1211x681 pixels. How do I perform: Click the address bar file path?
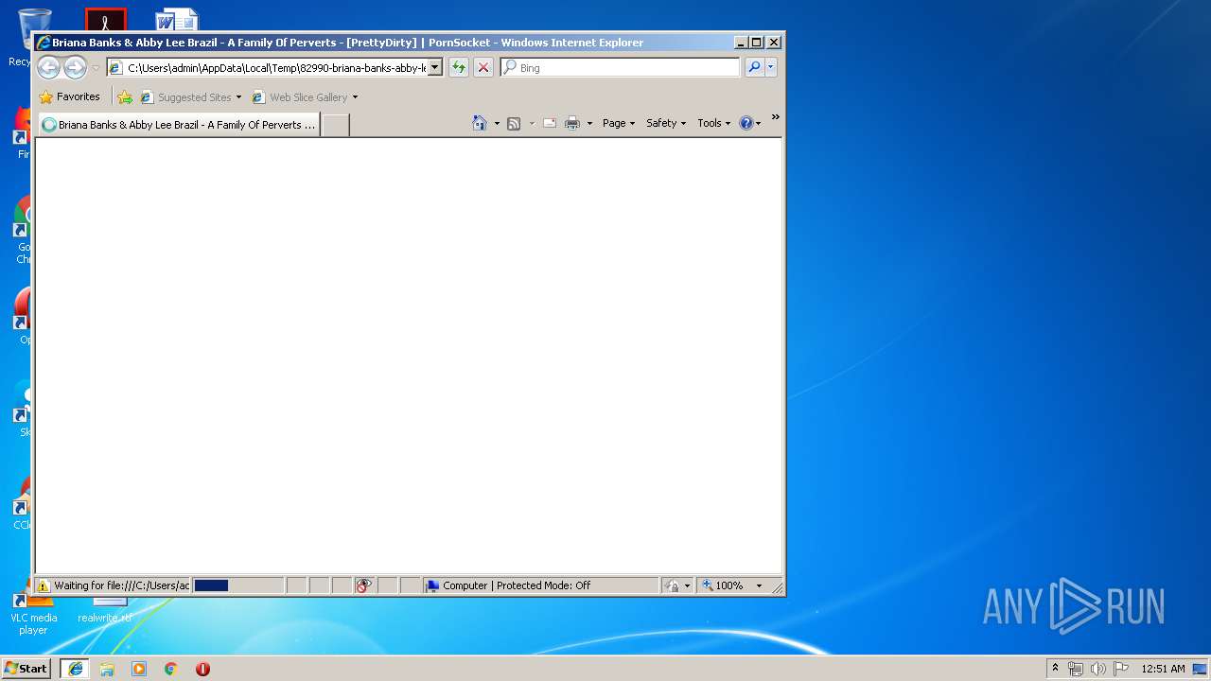tap(276, 68)
